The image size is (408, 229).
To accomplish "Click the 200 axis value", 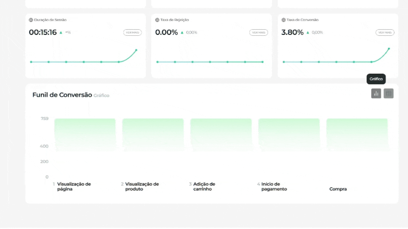I will pos(44,161).
